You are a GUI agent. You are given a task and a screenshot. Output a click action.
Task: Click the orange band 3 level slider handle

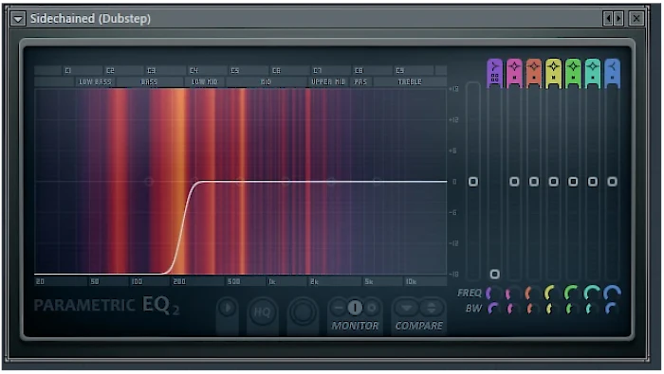coord(533,182)
